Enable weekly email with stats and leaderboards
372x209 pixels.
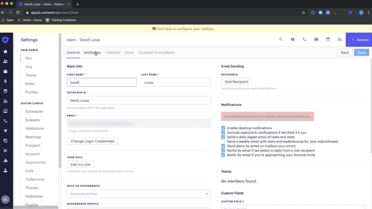click(223, 141)
